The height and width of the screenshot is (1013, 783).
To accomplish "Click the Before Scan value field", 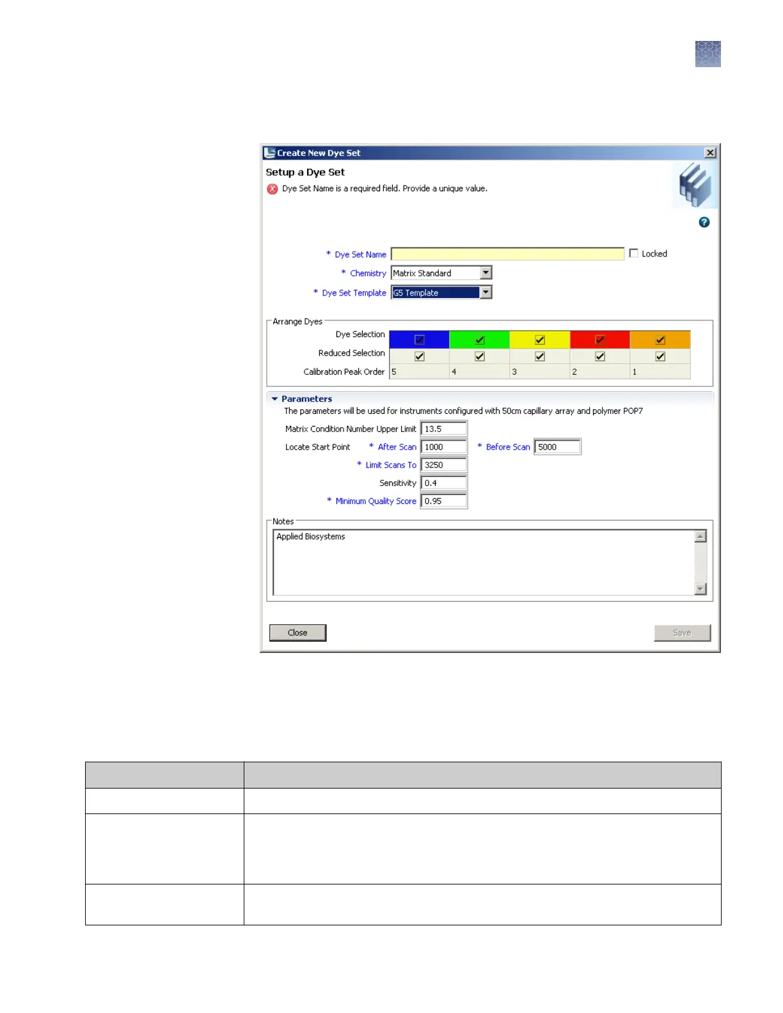I will coord(557,446).
